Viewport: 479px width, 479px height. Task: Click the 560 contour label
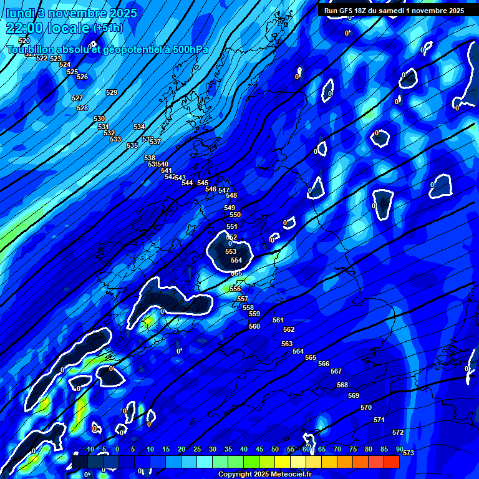pyautogui.click(x=254, y=326)
